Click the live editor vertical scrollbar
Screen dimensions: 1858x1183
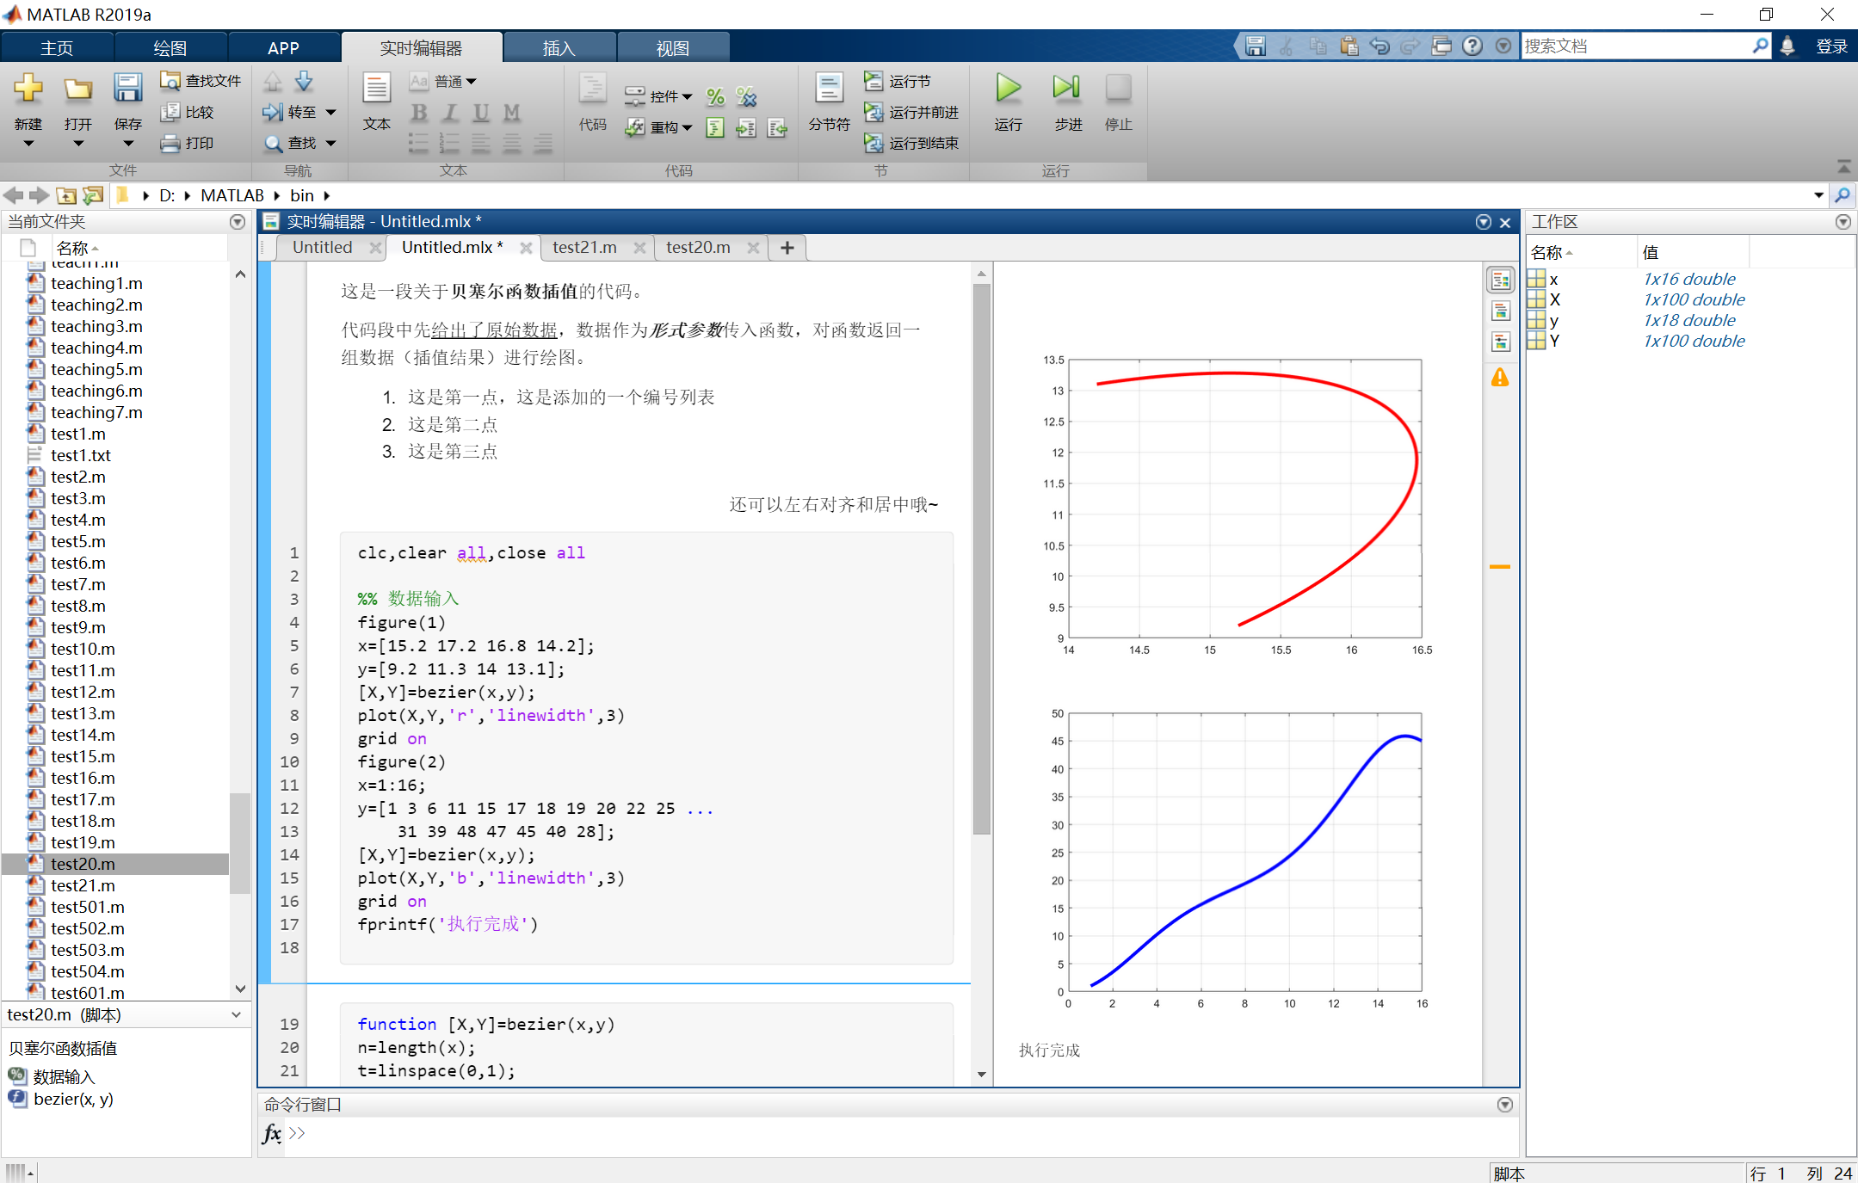981,559
